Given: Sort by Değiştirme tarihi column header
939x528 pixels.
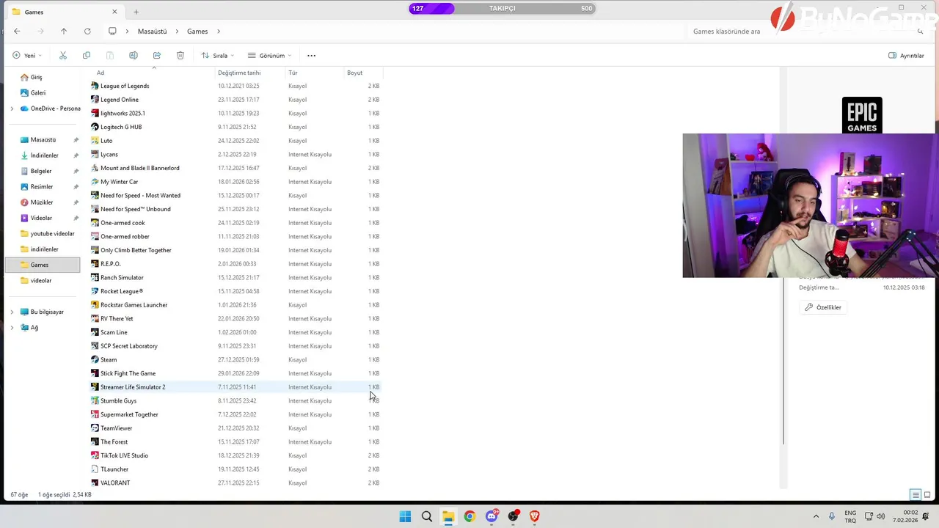Looking at the screenshot, I should pyautogui.click(x=249, y=73).
